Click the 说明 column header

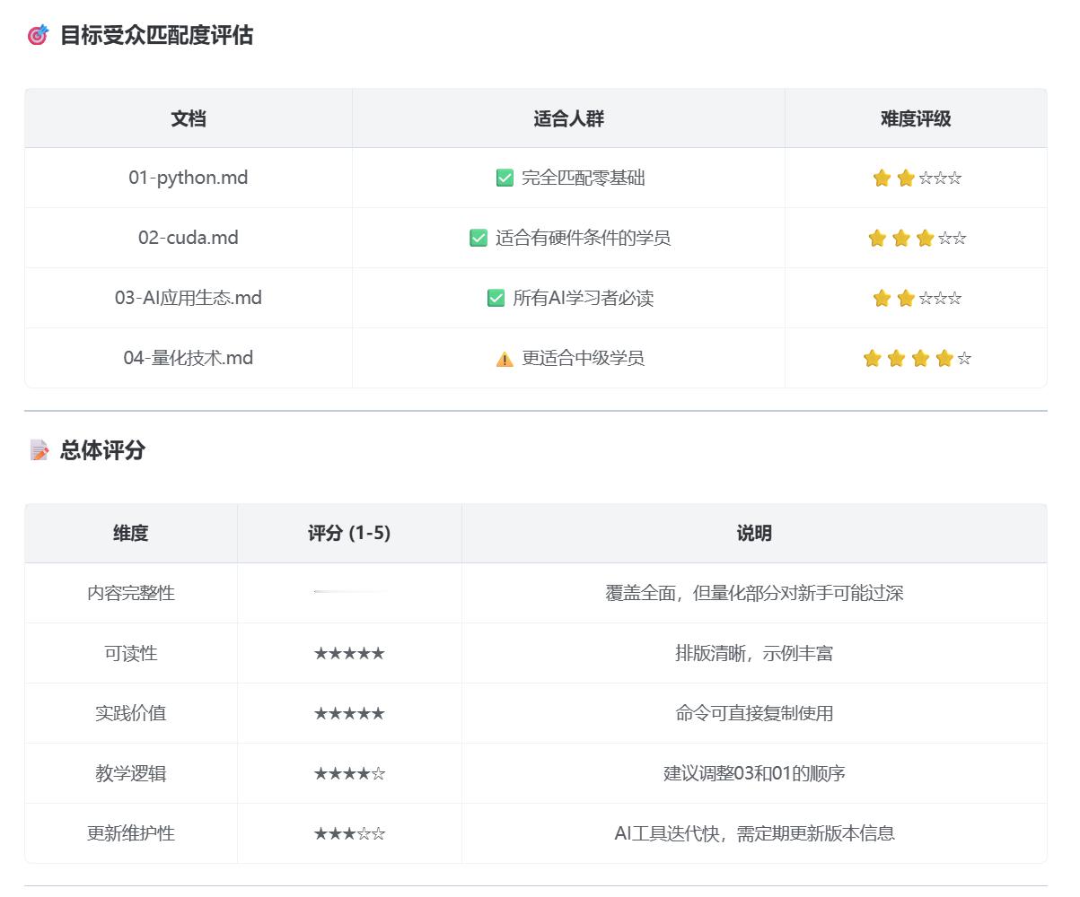(x=754, y=534)
